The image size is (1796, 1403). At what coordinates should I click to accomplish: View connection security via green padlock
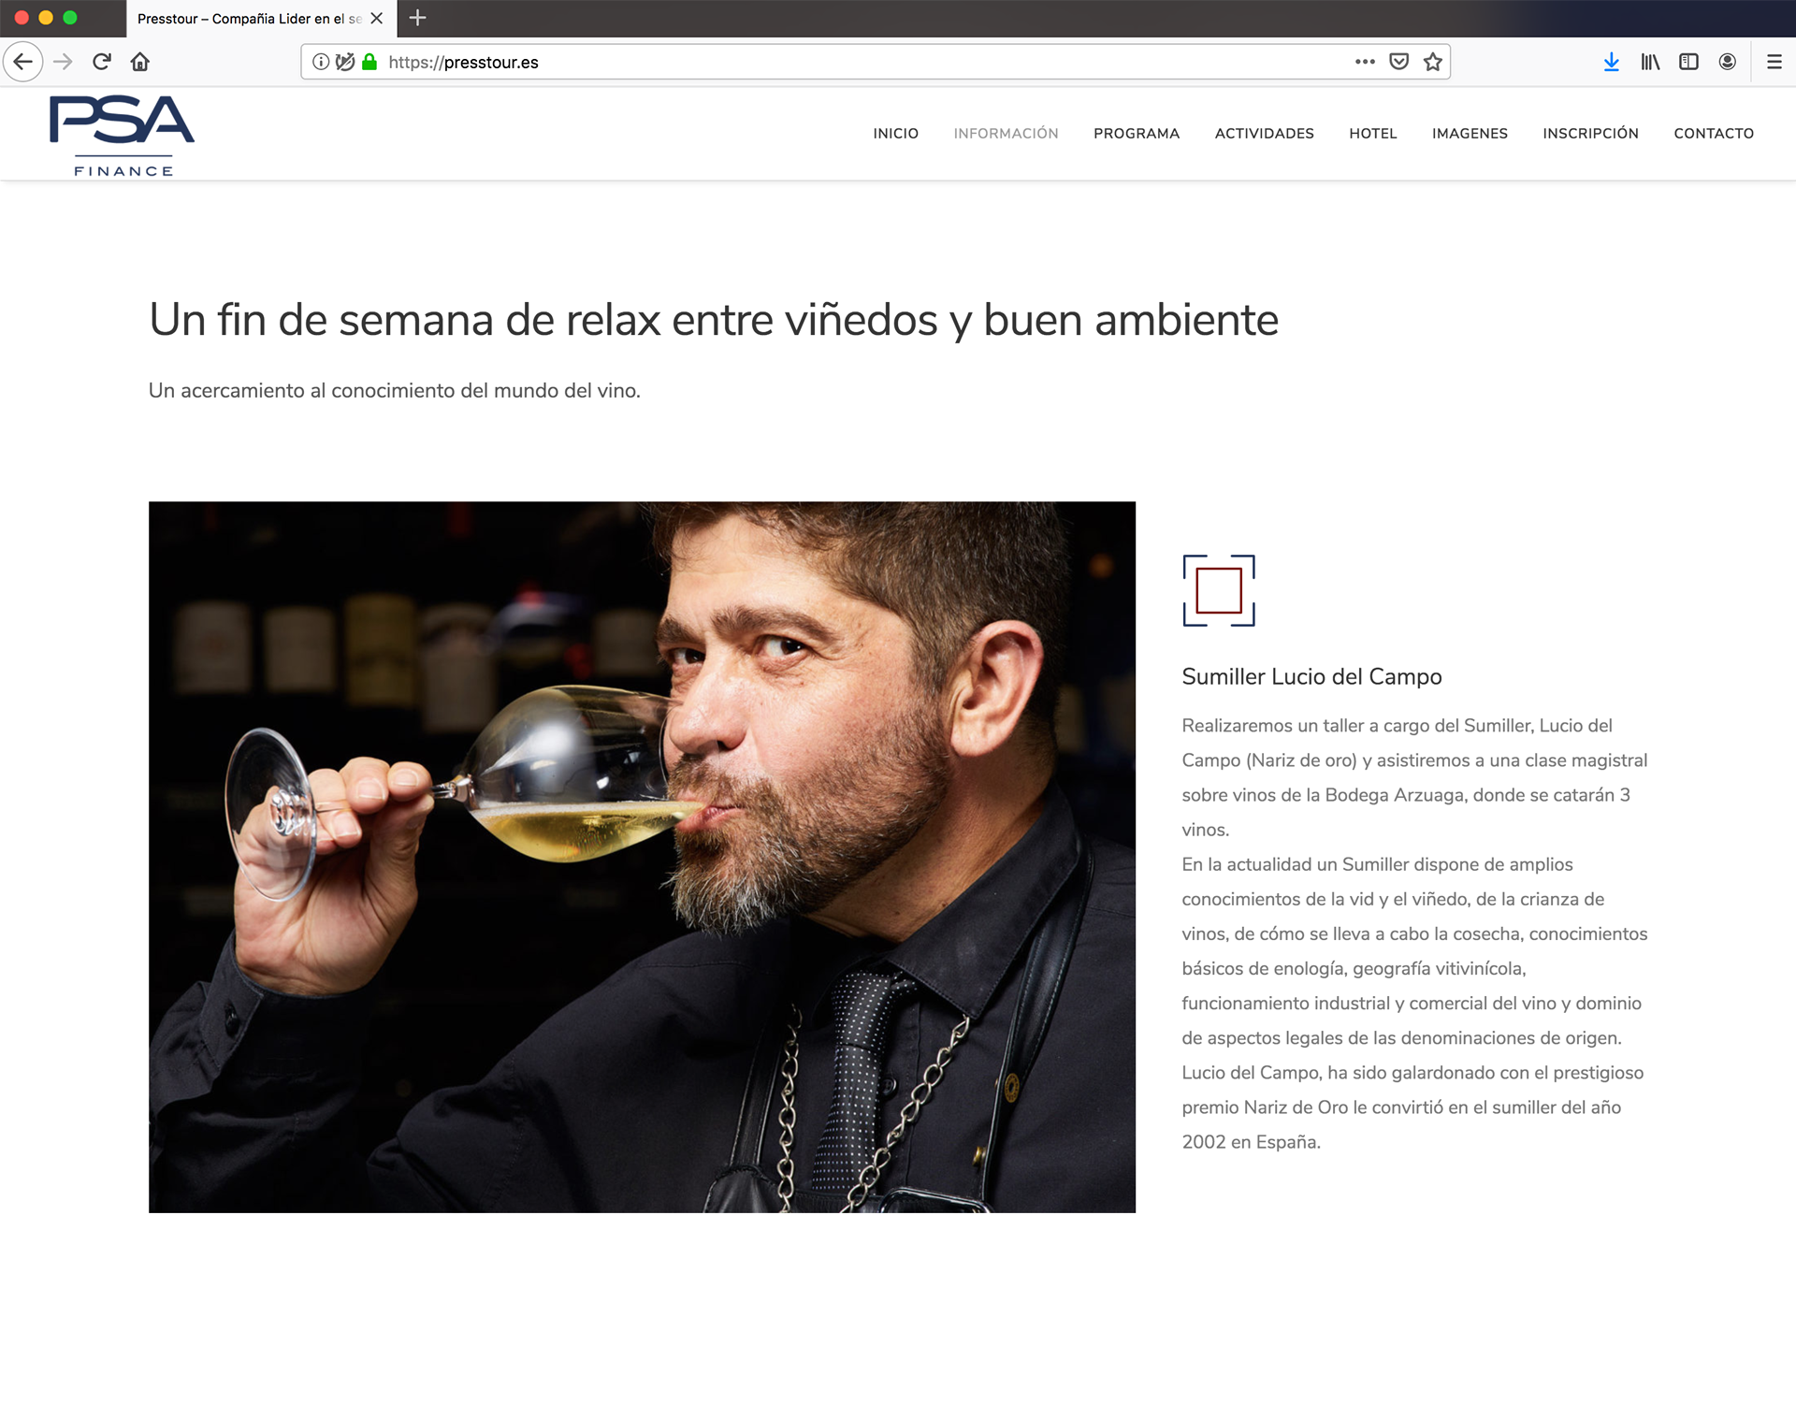369,62
